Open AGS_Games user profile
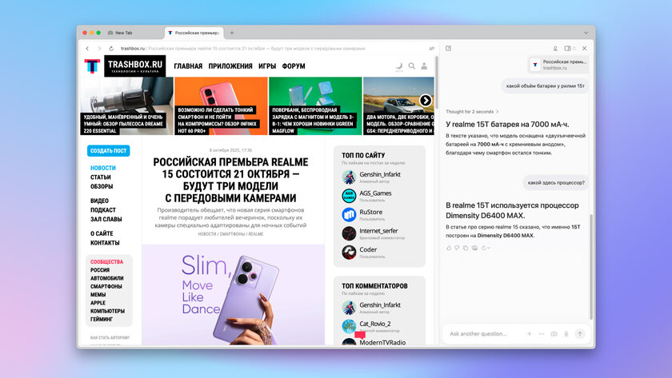Viewport: 672px width, 378px height. tap(375, 193)
